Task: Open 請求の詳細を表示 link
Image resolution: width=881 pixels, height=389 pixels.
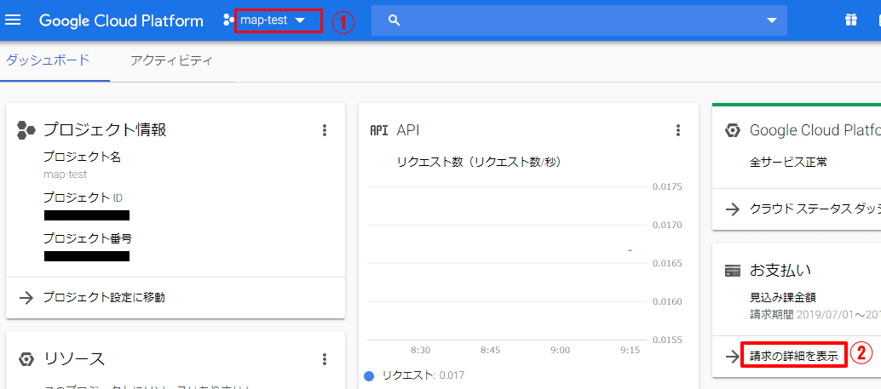Action: 793,356
